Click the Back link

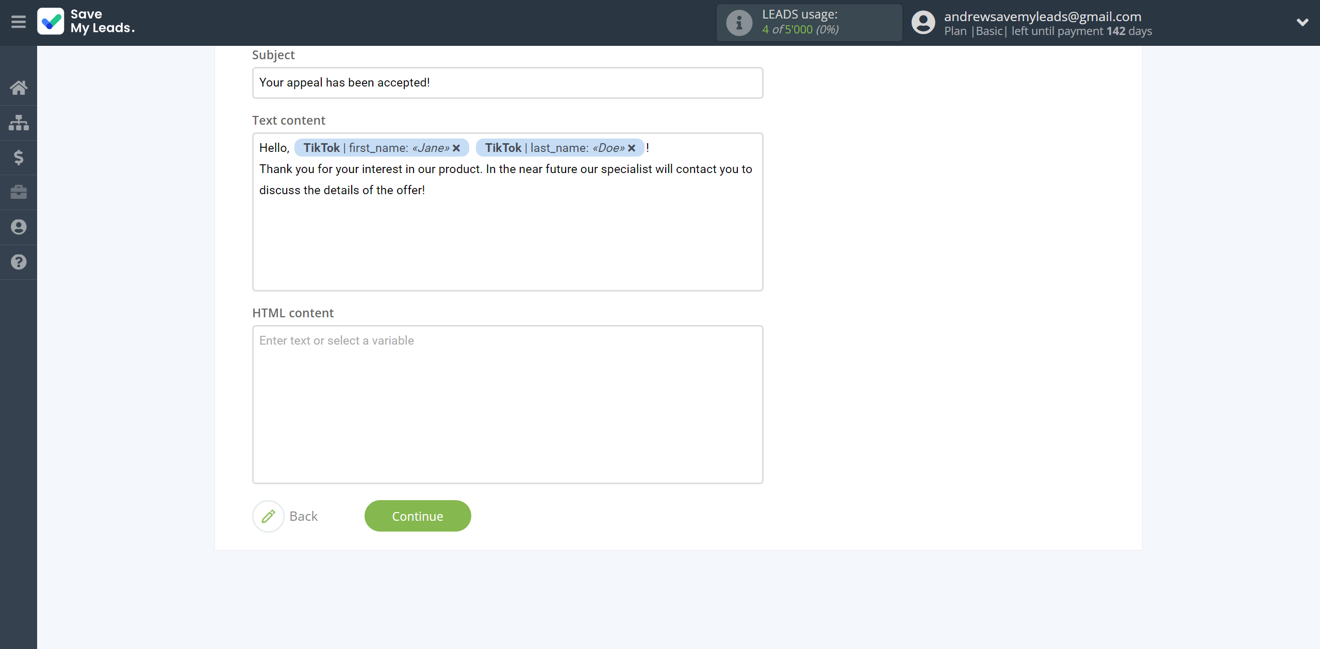click(x=304, y=516)
